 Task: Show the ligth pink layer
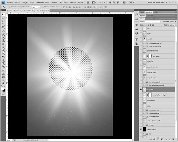141,62
